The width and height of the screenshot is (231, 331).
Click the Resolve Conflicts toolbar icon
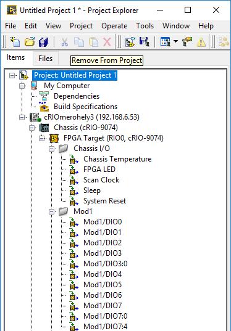(187, 41)
